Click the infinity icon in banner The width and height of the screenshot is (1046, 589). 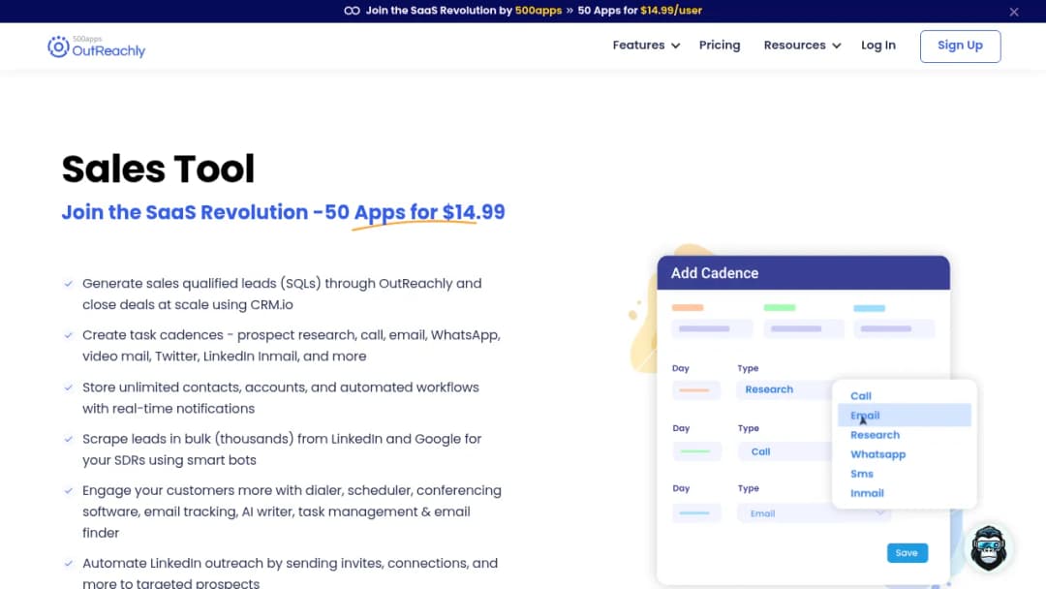tap(352, 11)
